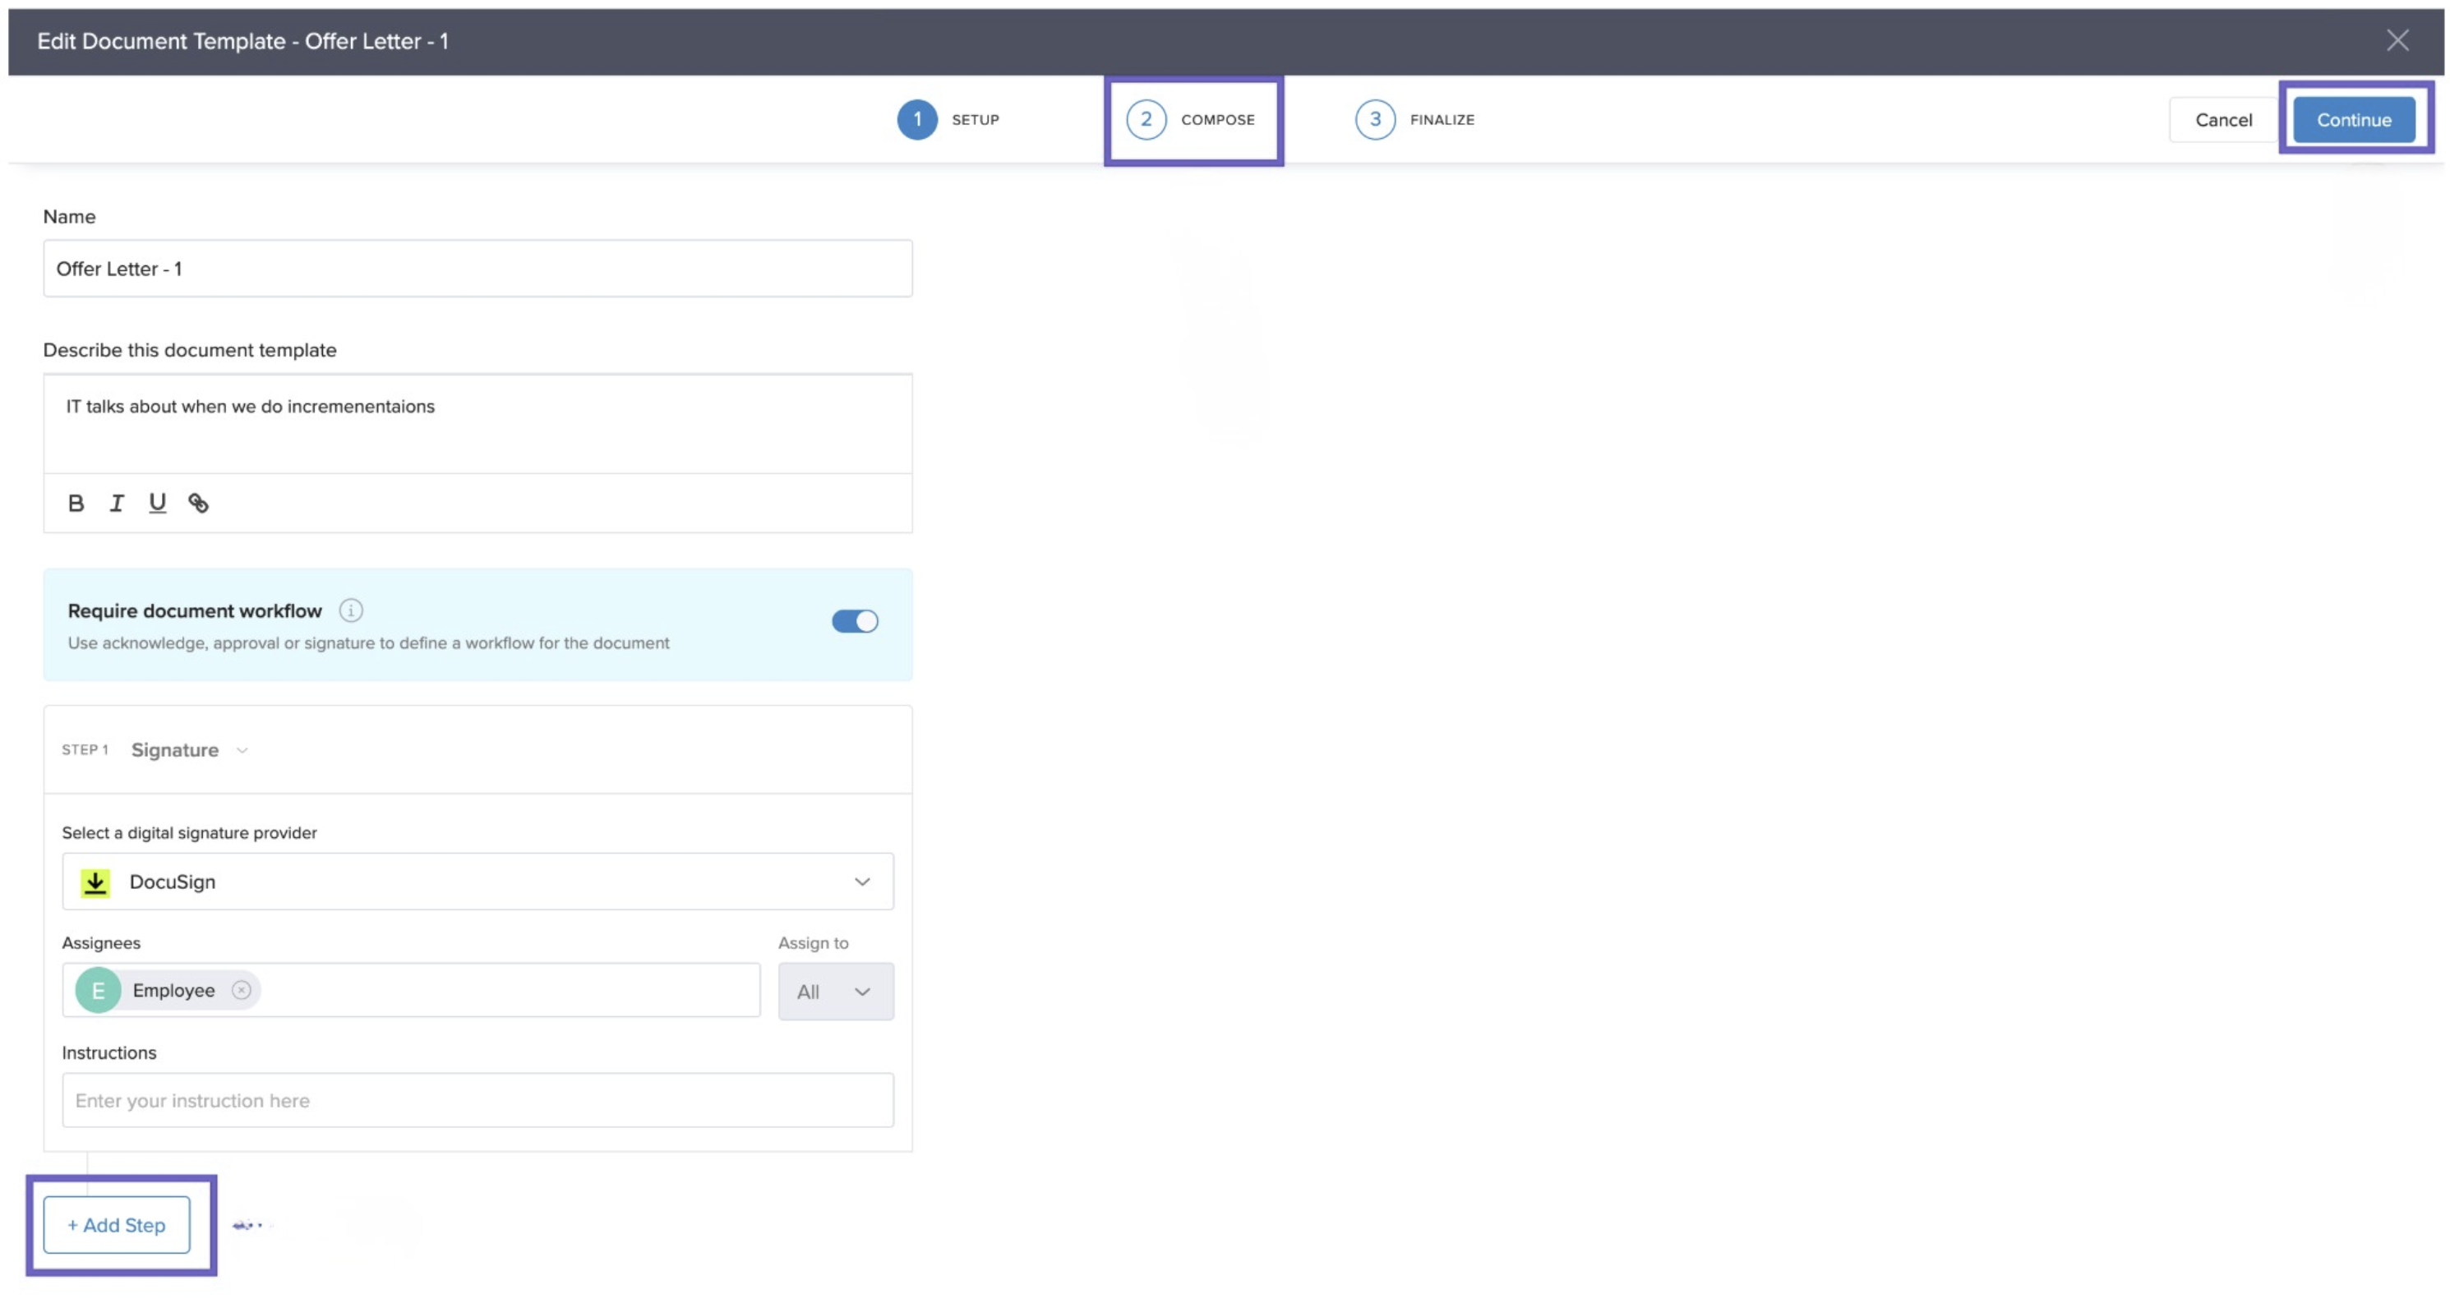Click into the Instructions input field
Viewport: 2450px width, 1303px height.
[x=478, y=1099]
